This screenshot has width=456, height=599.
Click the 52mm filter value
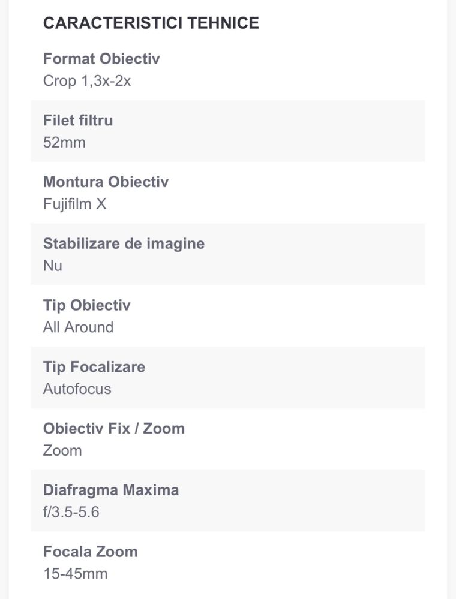(64, 143)
